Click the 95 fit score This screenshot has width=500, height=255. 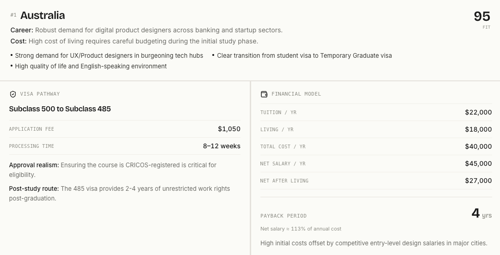pos(482,17)
